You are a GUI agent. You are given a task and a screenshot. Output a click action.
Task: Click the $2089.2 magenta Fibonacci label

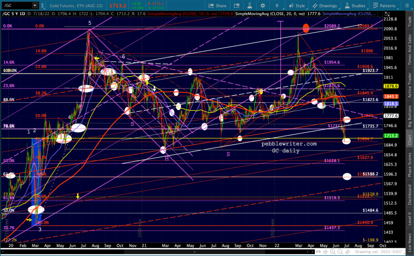(332, 26)
